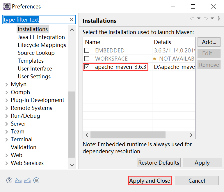The width and height of the screenshot is (224, 192).
Task: Click the Help question mark icon
Action: (9, 180)
